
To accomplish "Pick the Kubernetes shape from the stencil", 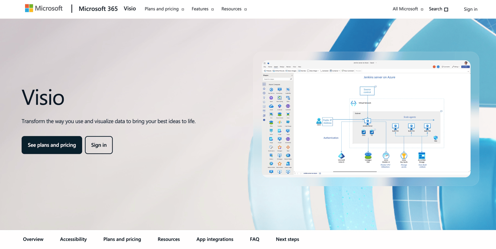I will coord(288,139).
